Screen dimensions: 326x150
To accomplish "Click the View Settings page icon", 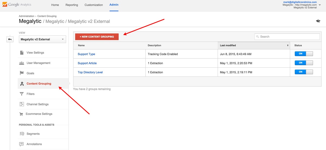I will (22, 53).
